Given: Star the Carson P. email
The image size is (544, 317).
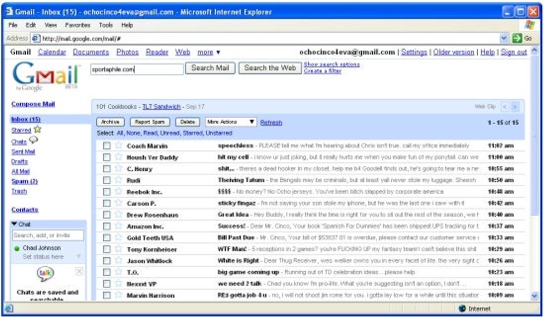Looking at the screenshot, I should coord(118,203).
